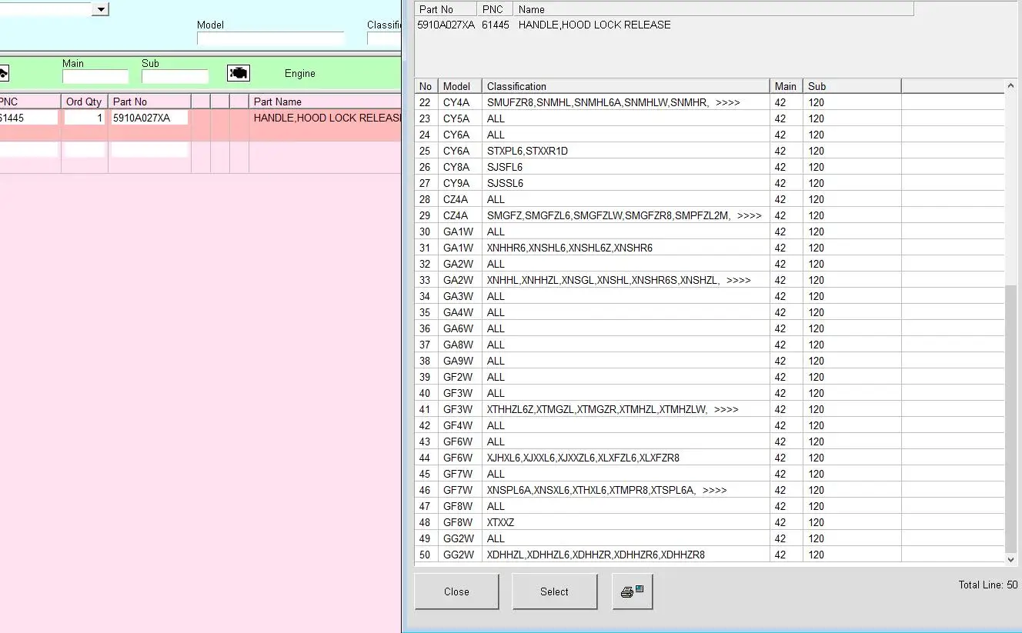This screenshot has width=1022, height=633.
Task: Click the Sub column header in the list
Action: (852, 86)
